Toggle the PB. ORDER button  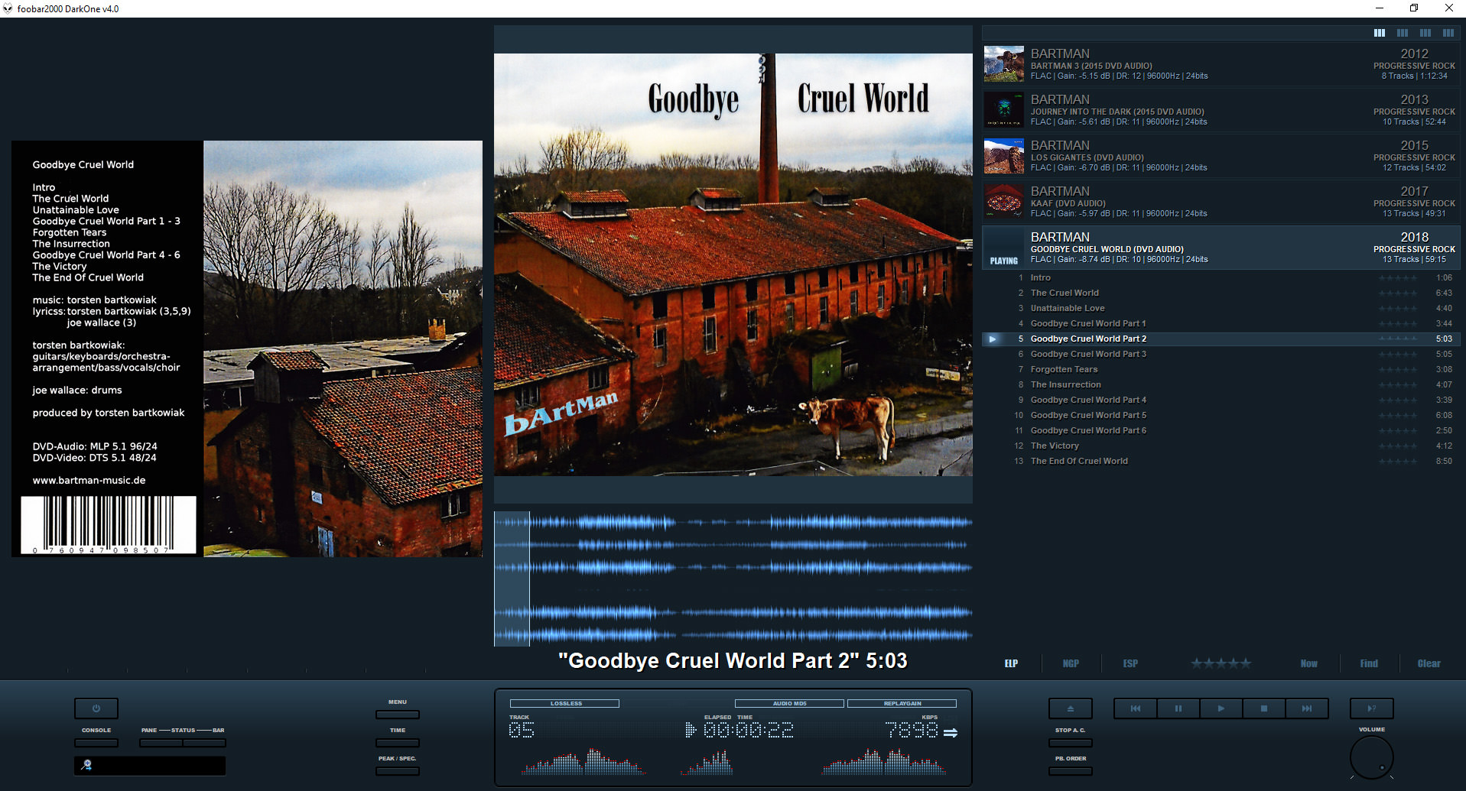pos(1070,771)
